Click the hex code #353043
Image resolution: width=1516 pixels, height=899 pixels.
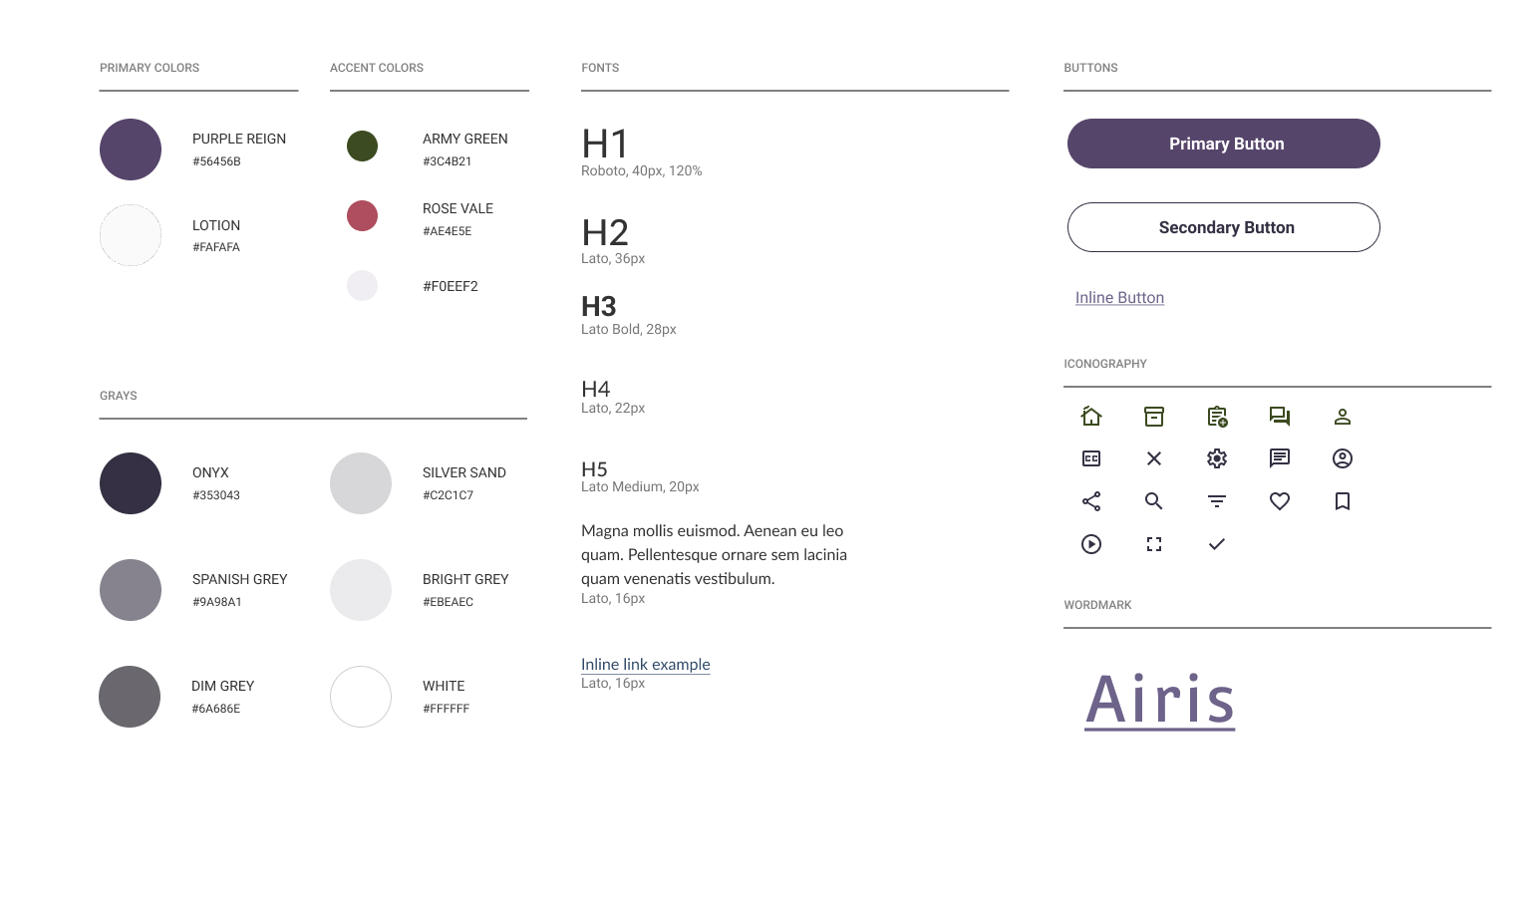(216, 495)
